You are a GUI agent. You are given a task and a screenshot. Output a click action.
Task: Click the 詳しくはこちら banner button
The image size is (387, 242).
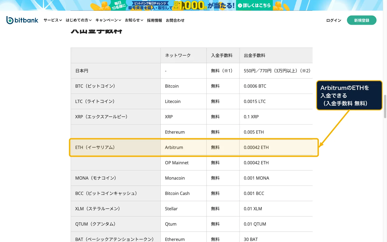click(x=254, y=5)
